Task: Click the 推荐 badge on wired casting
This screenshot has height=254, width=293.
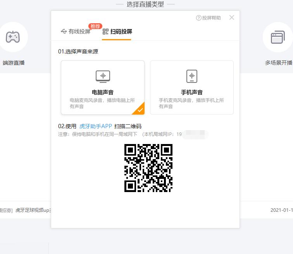Action: (95, 26)
